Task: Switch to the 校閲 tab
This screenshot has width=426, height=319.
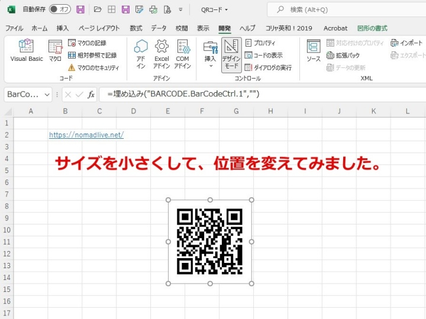Action: (x=182, y=28)
